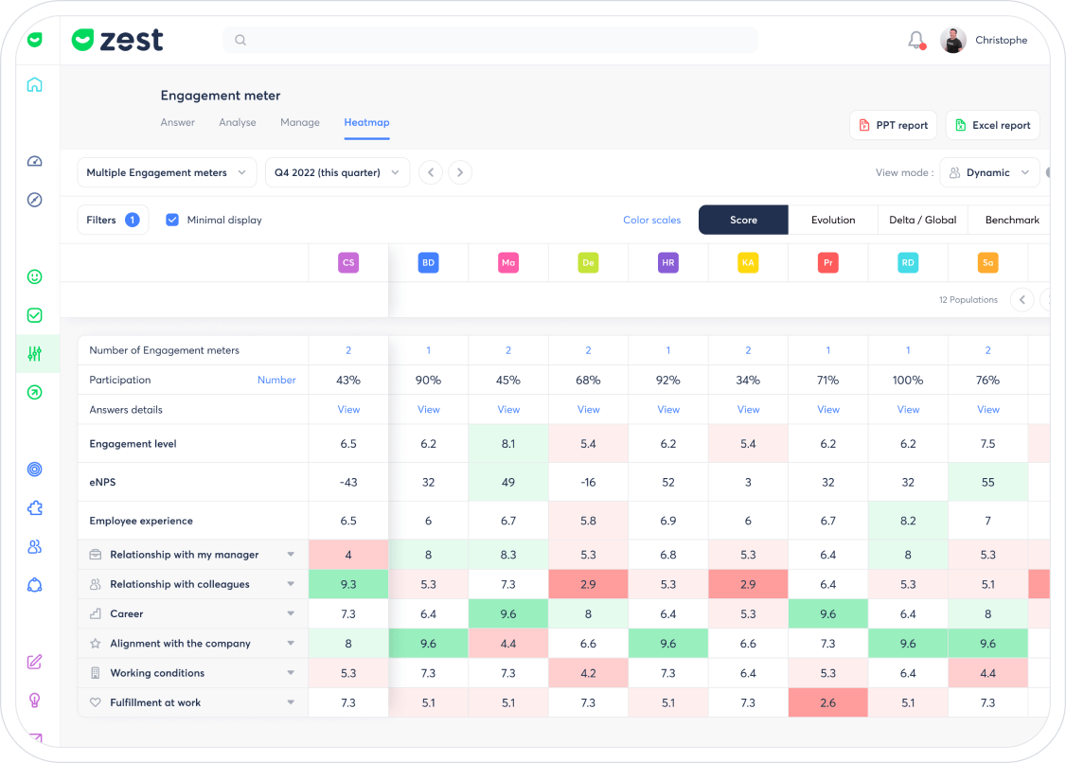Open the Color scales link
The width and height of the screenshot is (1066, 763).
pyautogui.click(x=651, y=220)
